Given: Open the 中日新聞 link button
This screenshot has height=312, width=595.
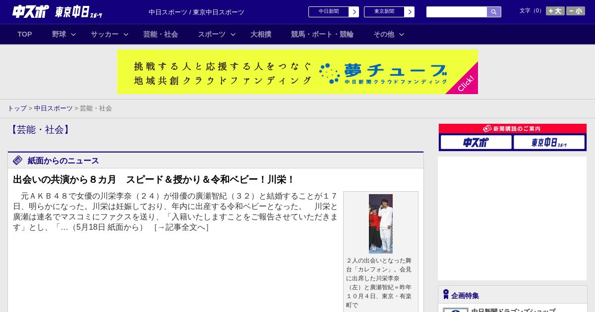Looking at the screenshot, I should coord(329,12).
